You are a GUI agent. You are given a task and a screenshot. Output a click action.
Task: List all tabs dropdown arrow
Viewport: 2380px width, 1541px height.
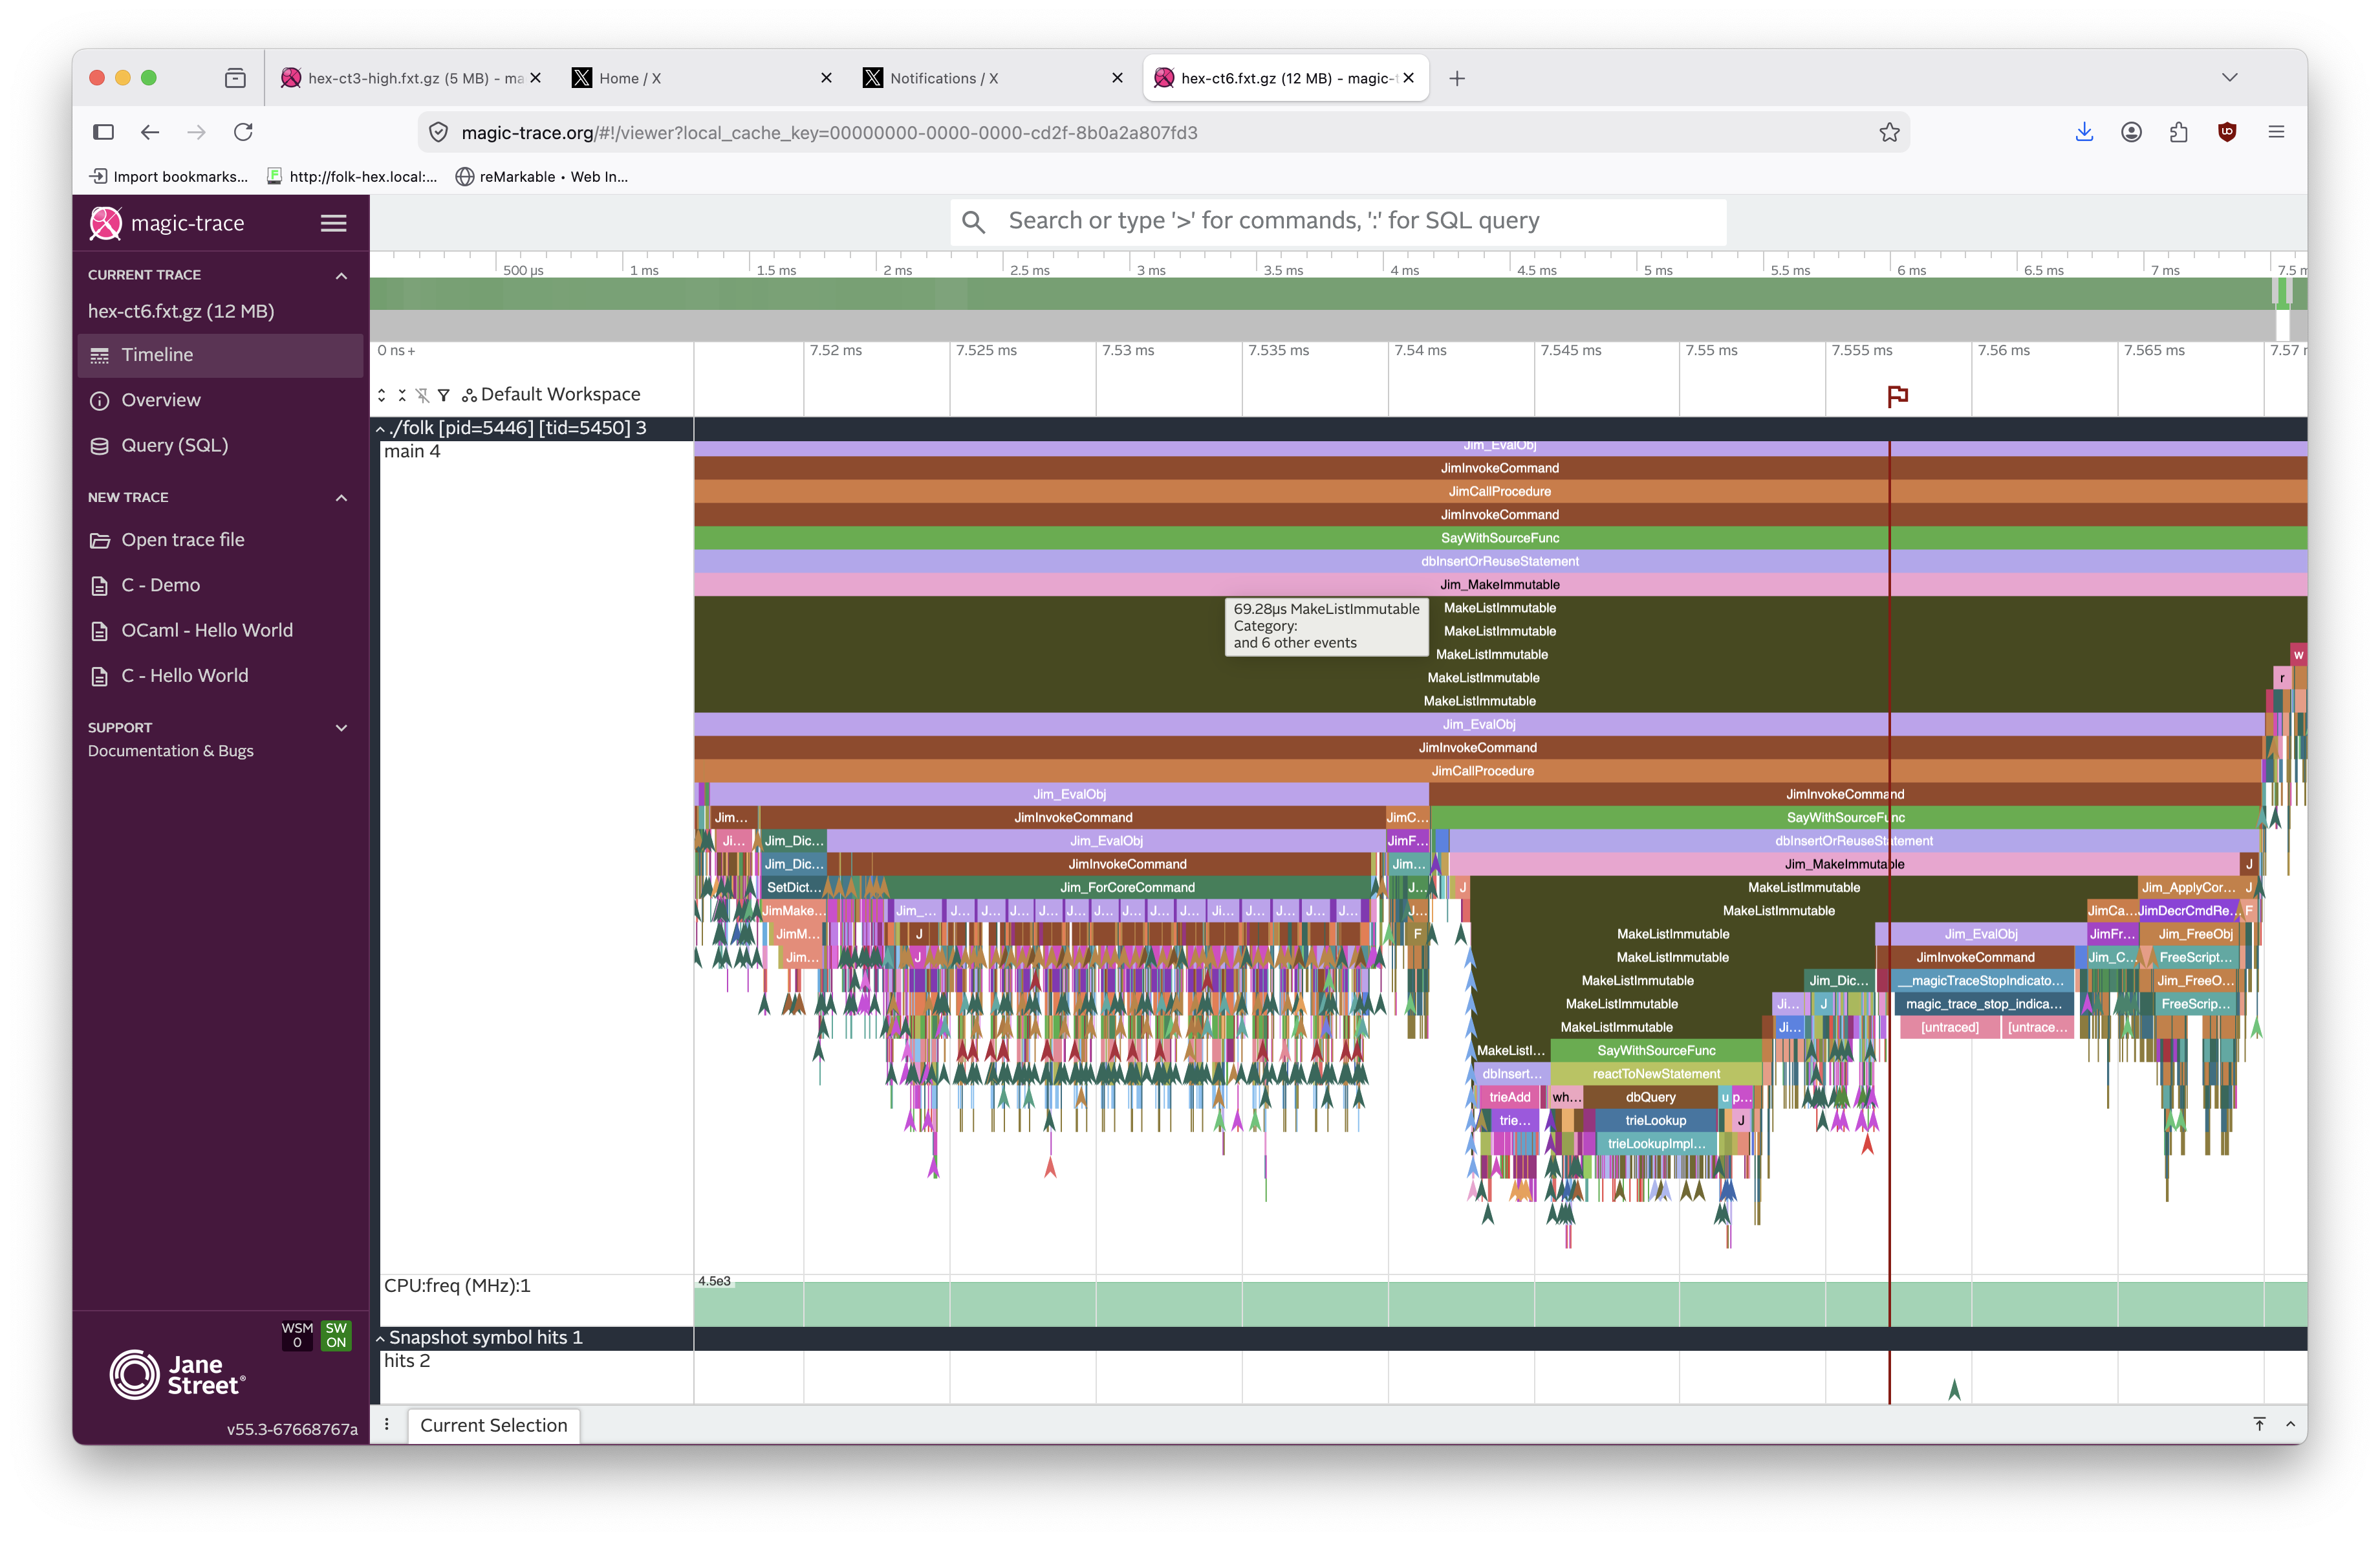(2229, 78)
